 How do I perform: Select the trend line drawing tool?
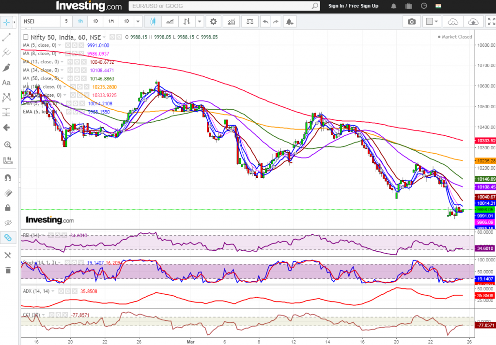coord(6,37)
